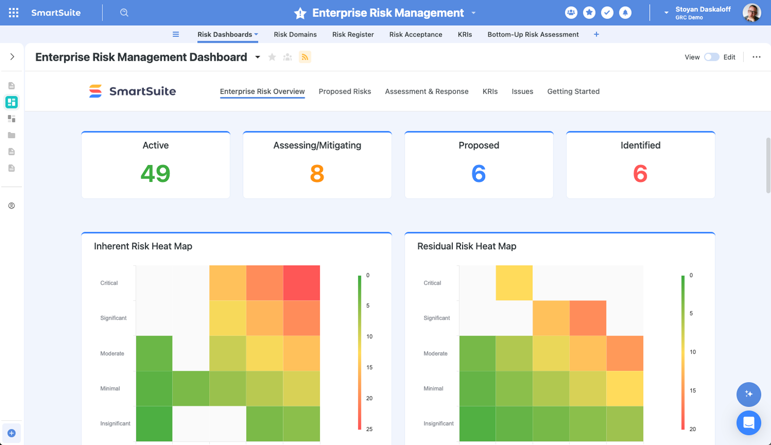Click the Insignificant label on Residual heat map
The width and height of the screenshot is (771, 445).
[x=438, y=423]
